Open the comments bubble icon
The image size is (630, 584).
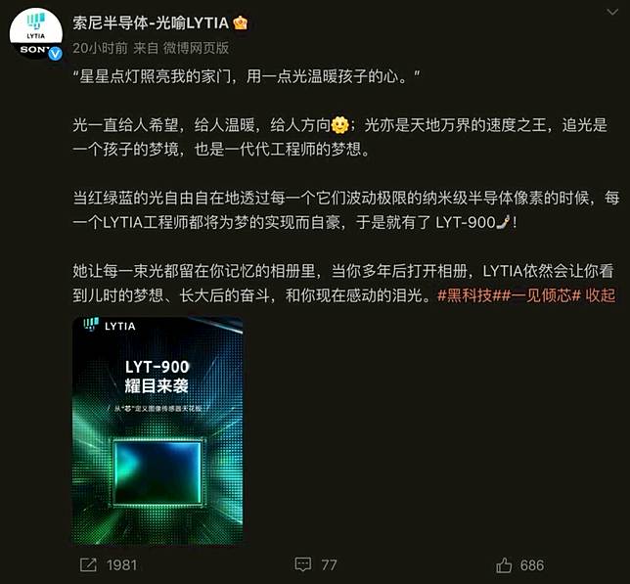pyautogui.click(x=303, y=564)
